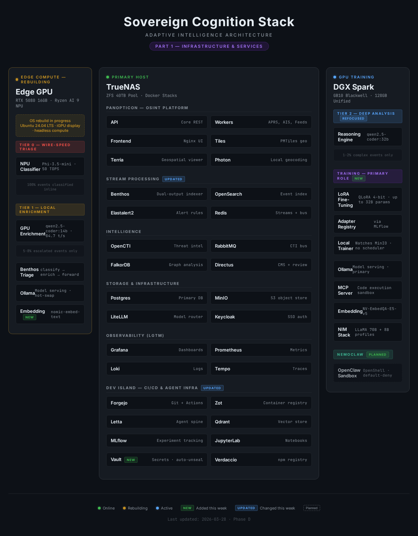The height and width of the screenshot is (536, 418).
Task: Click the Qdrant Vector store card
Action: click(261, 422)
